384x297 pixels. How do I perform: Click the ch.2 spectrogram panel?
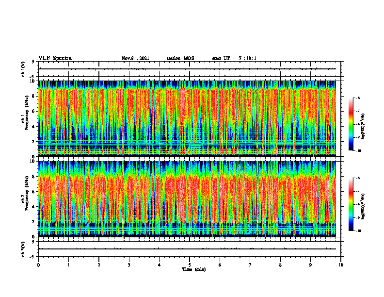(x=187, y=199)
